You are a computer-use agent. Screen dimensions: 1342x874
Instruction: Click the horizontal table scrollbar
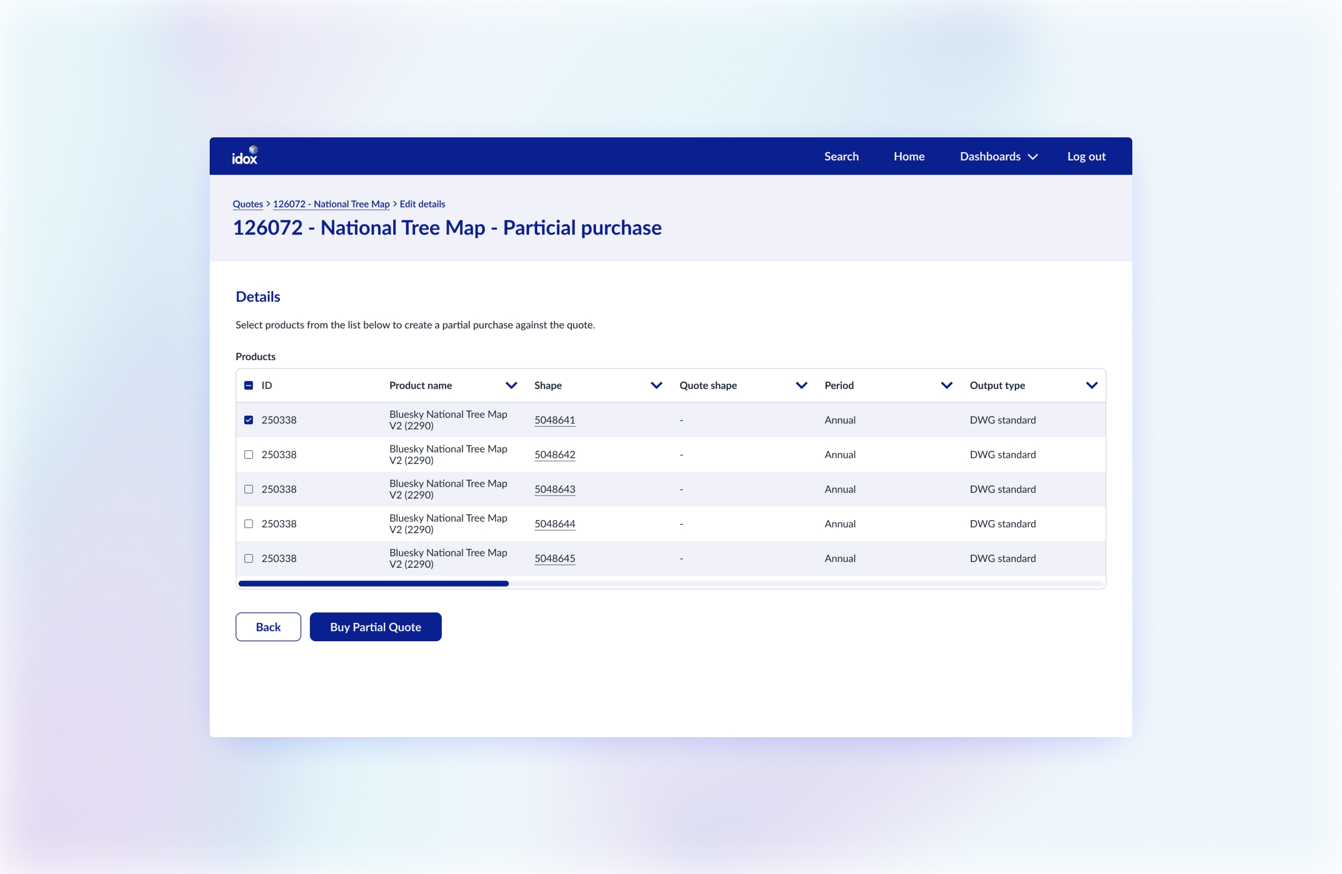pos(373,584)
